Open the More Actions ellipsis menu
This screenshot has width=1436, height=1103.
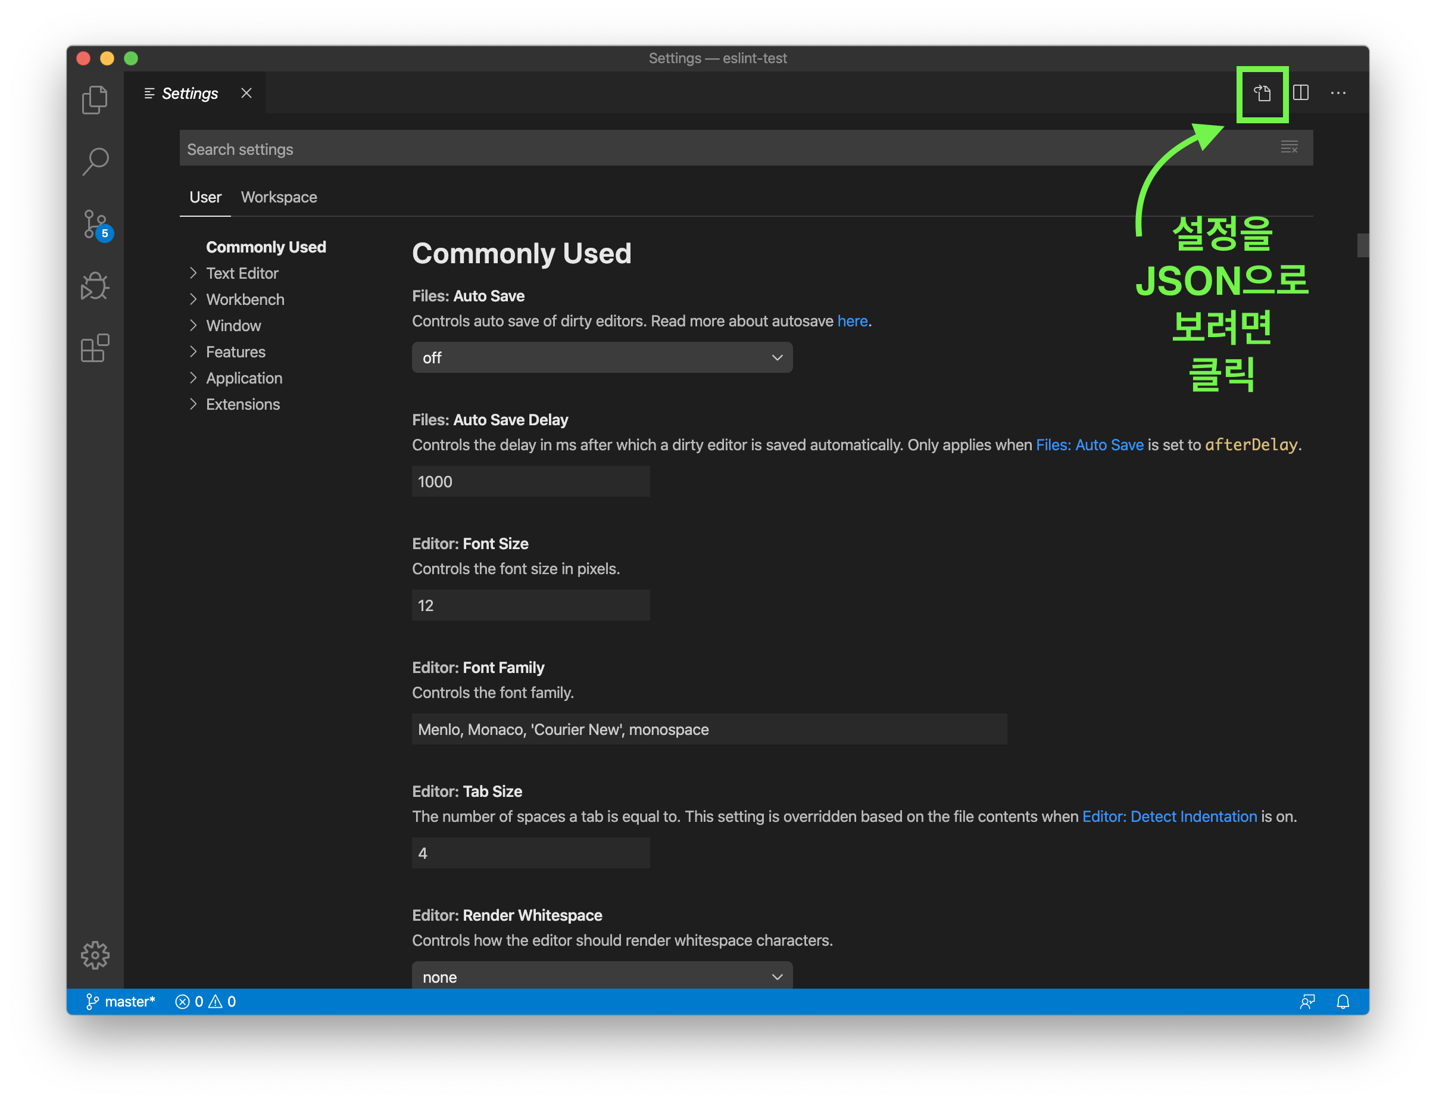(x=1338, y=94)
